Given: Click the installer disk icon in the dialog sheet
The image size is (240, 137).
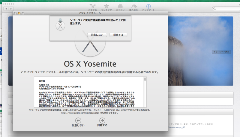Looking at the screenshot, I should [60, 25].
